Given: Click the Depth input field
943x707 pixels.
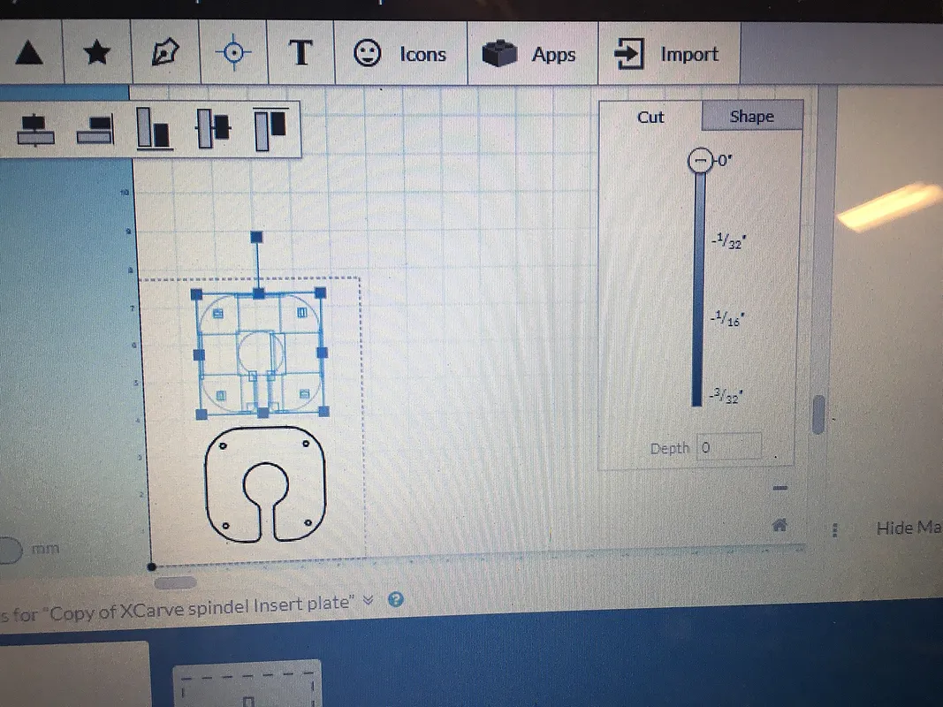Looking at the screenshot, I should (728, 447).
